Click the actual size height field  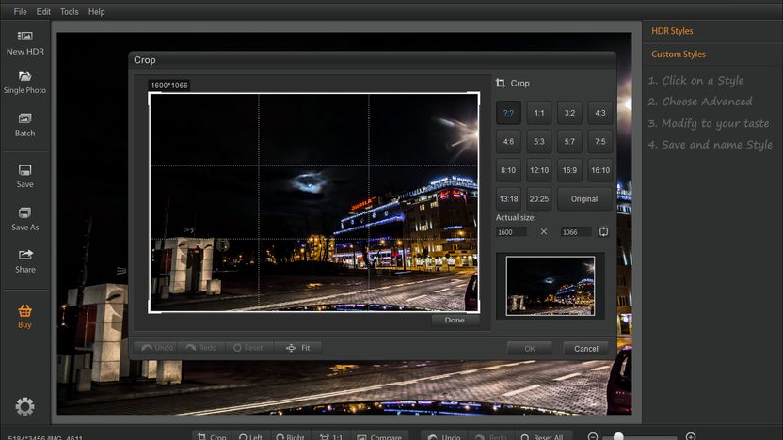pos(576,232)
